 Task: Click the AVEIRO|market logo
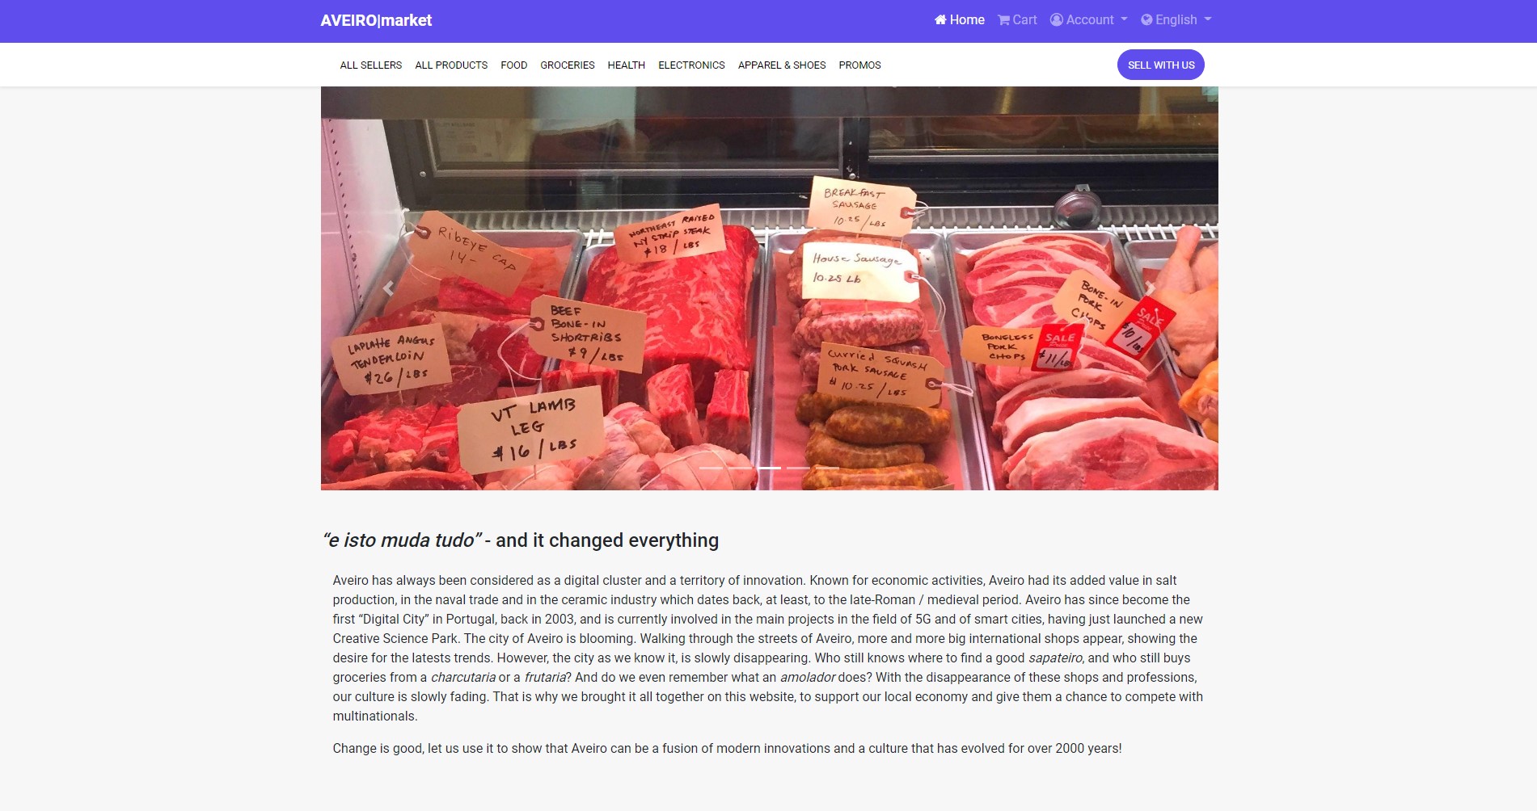[x=376, y=20]
